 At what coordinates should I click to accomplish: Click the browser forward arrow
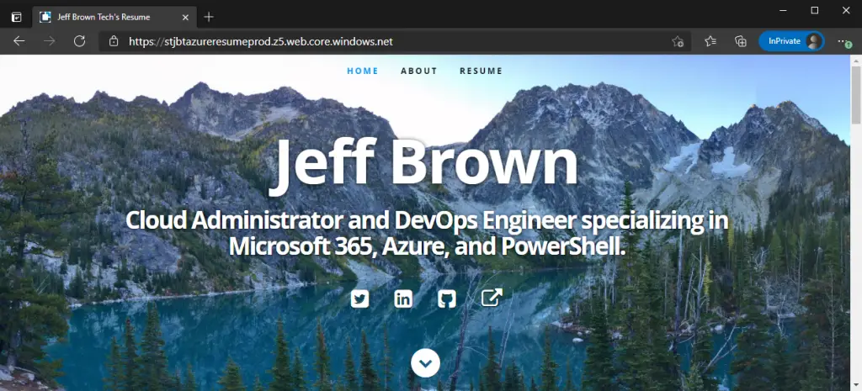coord(50,41)
